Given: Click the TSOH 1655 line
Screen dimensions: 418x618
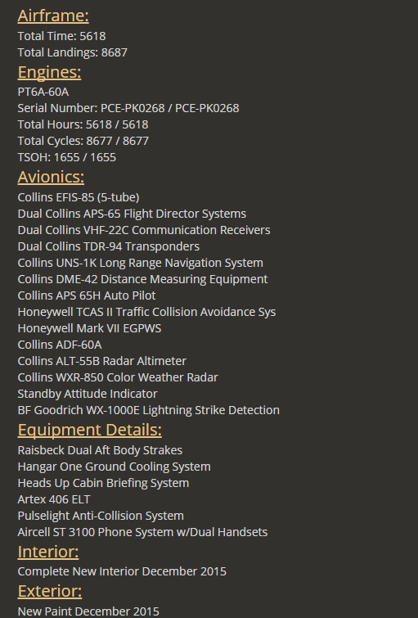Looking at the screenshot, I should point(67,158).
